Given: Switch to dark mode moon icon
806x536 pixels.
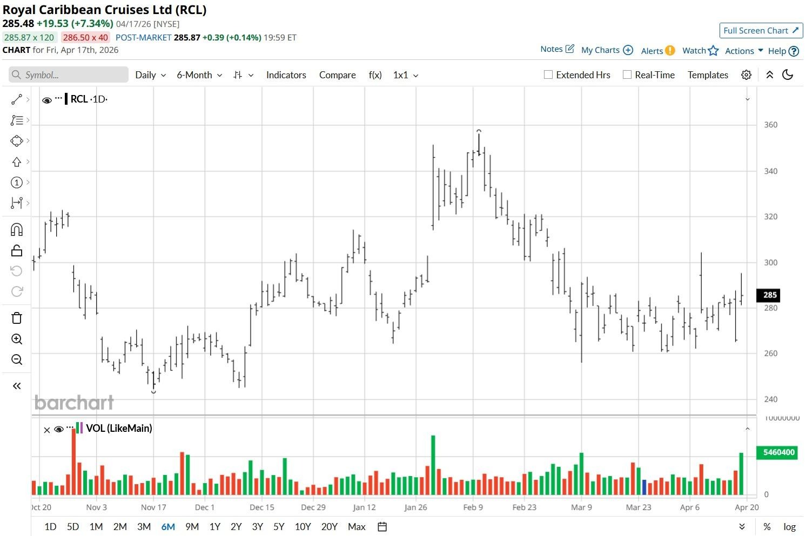Looking at the screenshot, I should 788,75.
